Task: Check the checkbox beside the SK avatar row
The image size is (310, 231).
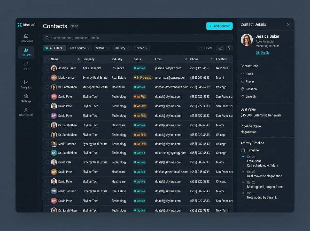Action: coord(47,153)
